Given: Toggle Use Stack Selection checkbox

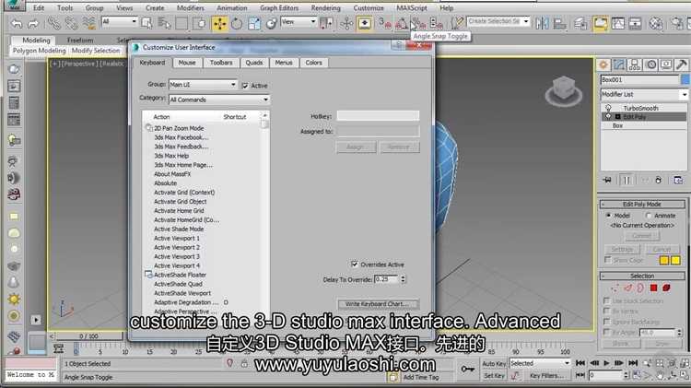Looking at the screenshot, I should coord(607,300).
